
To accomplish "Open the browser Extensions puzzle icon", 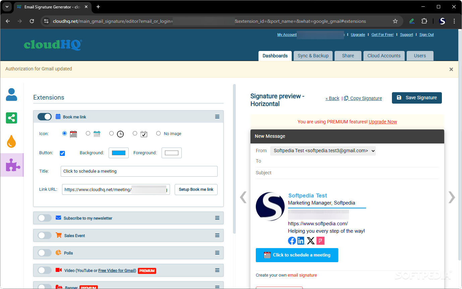I will click(x=424, y=21).
